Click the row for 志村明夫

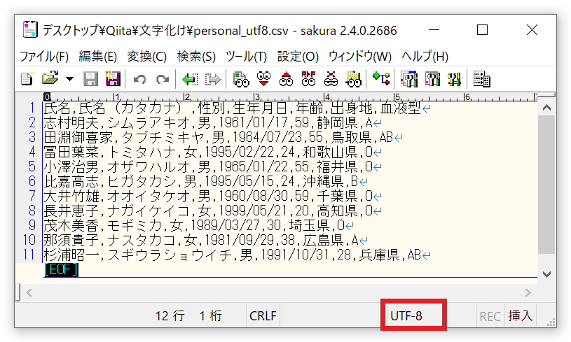pos(213,122)
